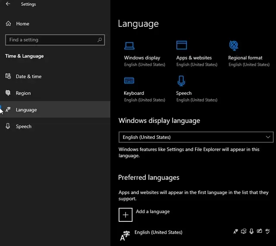
Task: Focus the Find a setting search box
Action: coord(55,40)
